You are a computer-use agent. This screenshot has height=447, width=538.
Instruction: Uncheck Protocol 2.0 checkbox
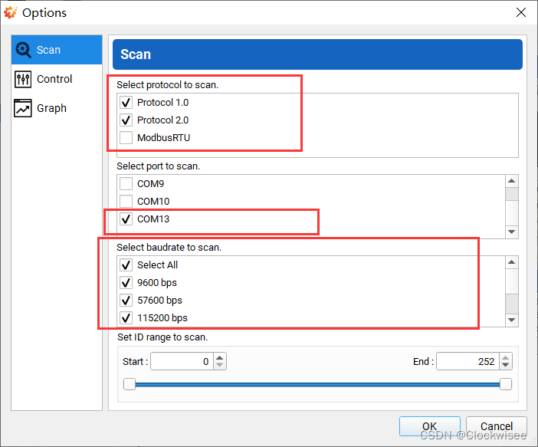(126, 120)
